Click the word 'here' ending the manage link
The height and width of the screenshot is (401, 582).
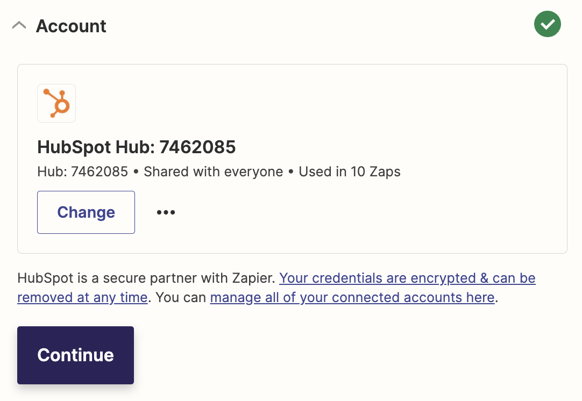point(480,297)
